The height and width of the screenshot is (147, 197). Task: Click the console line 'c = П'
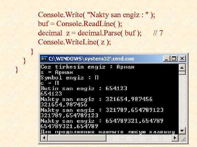click(x=50, y=83)
